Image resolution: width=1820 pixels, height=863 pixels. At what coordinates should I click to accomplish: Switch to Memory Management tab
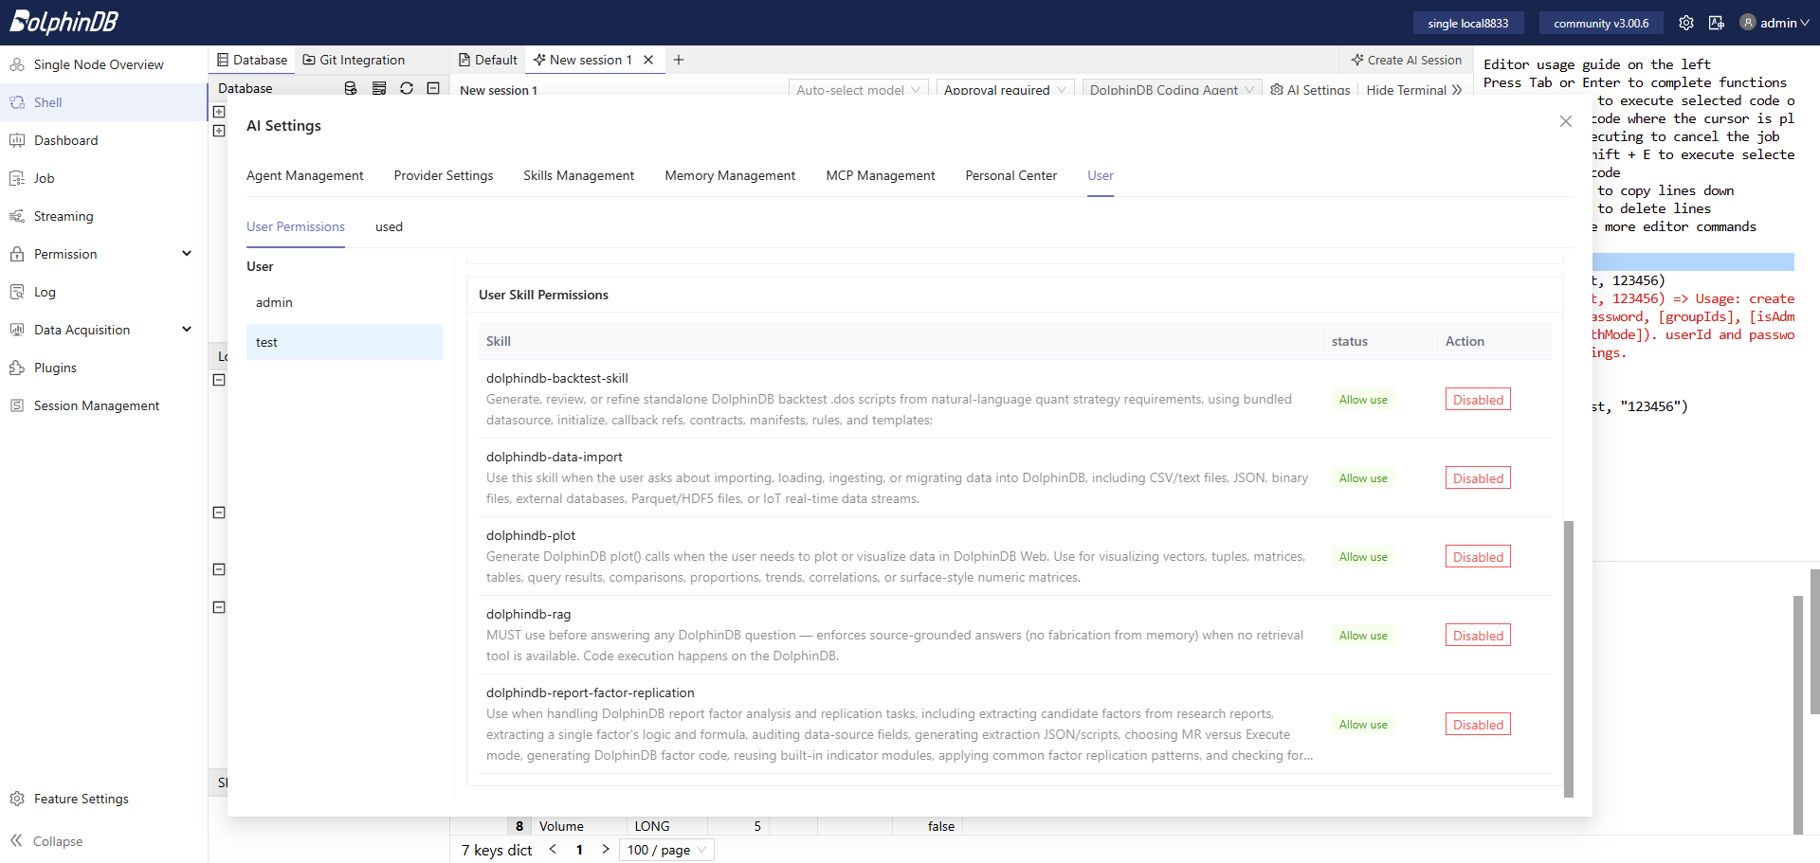(730, 175)
